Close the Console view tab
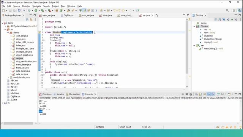This screenshot has height=137, width=243. coord(95,94)
